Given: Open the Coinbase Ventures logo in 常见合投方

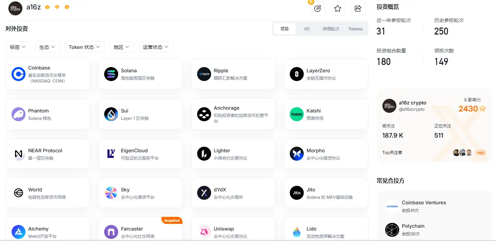Looking at the screenshot, I should (x=392, y=206).
